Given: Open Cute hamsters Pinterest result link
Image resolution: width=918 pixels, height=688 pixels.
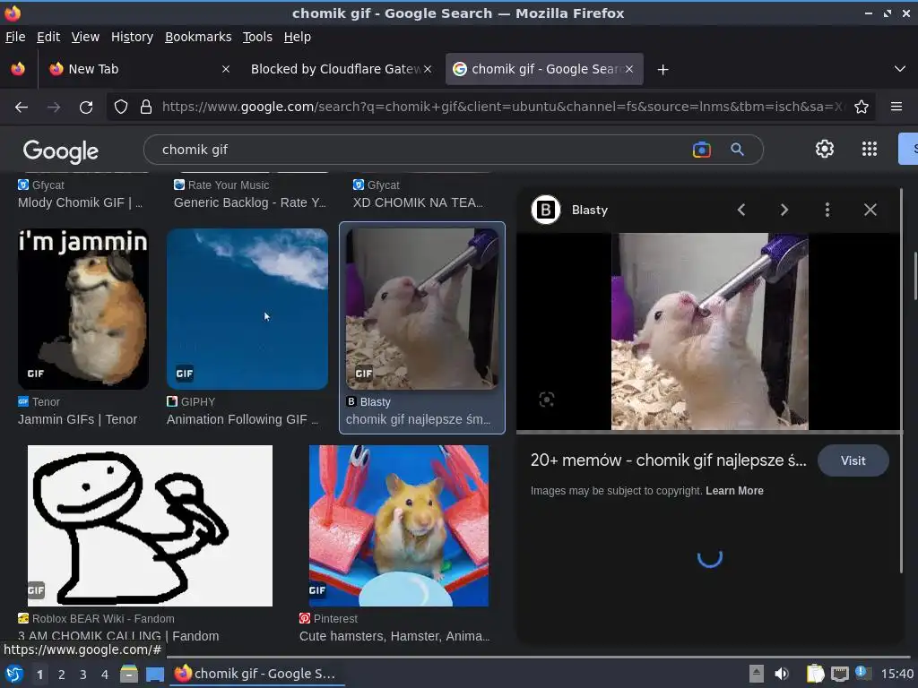Looking at the screenshot, I should click(x=394, y=636).
